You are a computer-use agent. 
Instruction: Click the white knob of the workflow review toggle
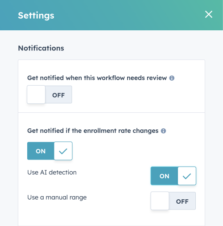click(x=36, y=95)
